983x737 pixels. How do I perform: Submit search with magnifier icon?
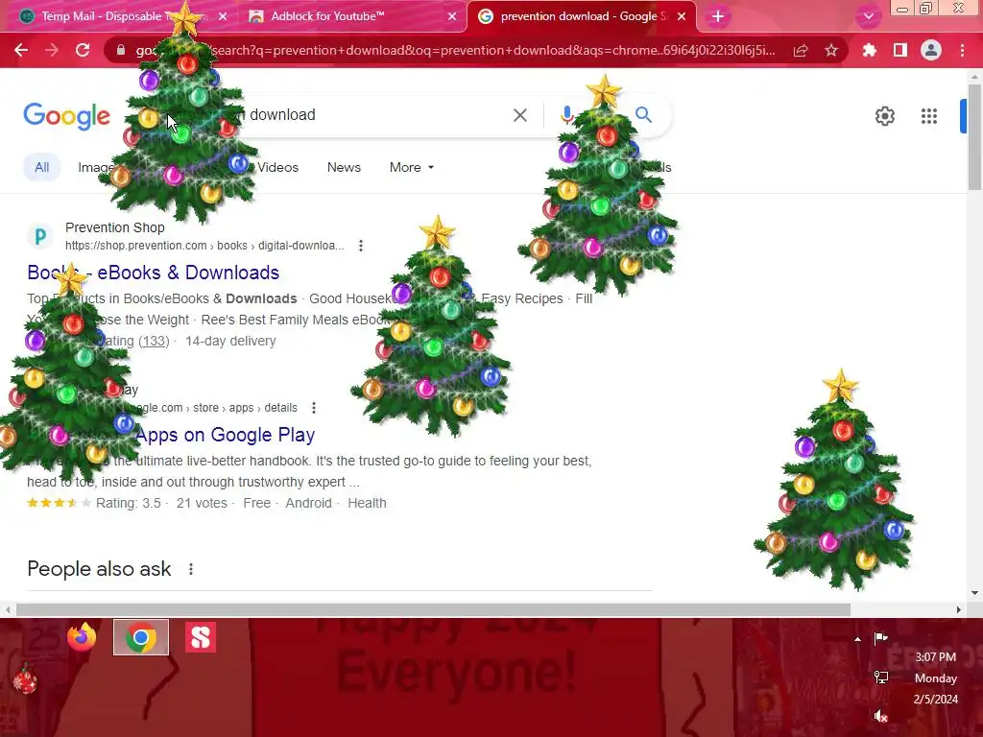pyautogui.click(x=643, y=115)
